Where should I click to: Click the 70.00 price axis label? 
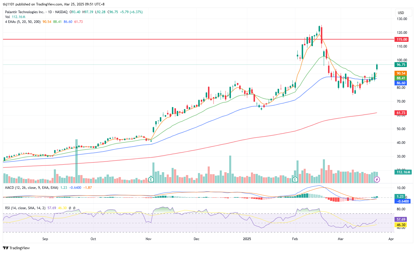[x=401, y=101]
